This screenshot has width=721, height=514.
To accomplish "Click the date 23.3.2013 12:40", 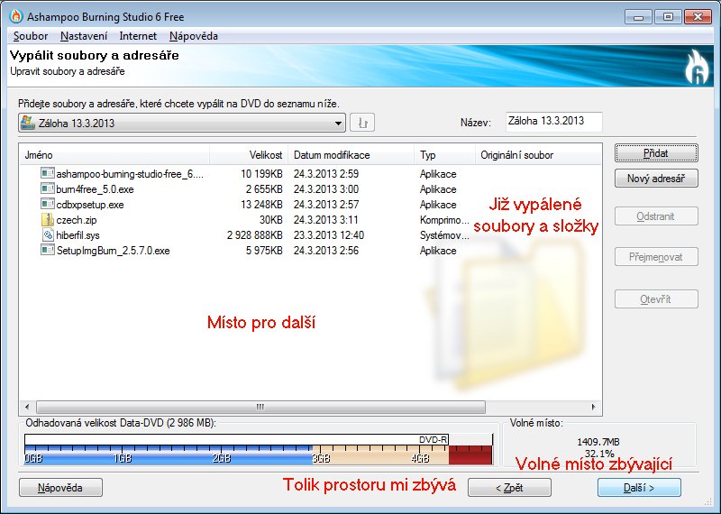I will (x=329, y=235).
